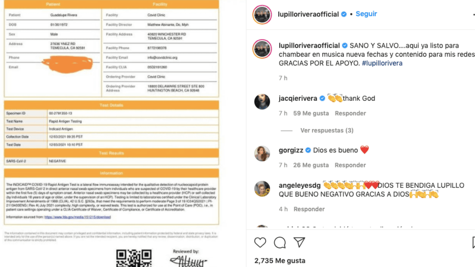
Task: View 26 Me gusta on gorgizz comment
Action: [x=311, y=165]
